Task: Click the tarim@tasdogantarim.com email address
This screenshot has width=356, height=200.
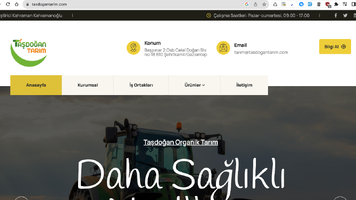Action: pos(261,52)
